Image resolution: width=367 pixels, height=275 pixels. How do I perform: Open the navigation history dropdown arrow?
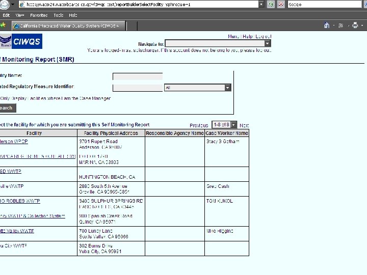pyautogui.click(x=13, y=4)
